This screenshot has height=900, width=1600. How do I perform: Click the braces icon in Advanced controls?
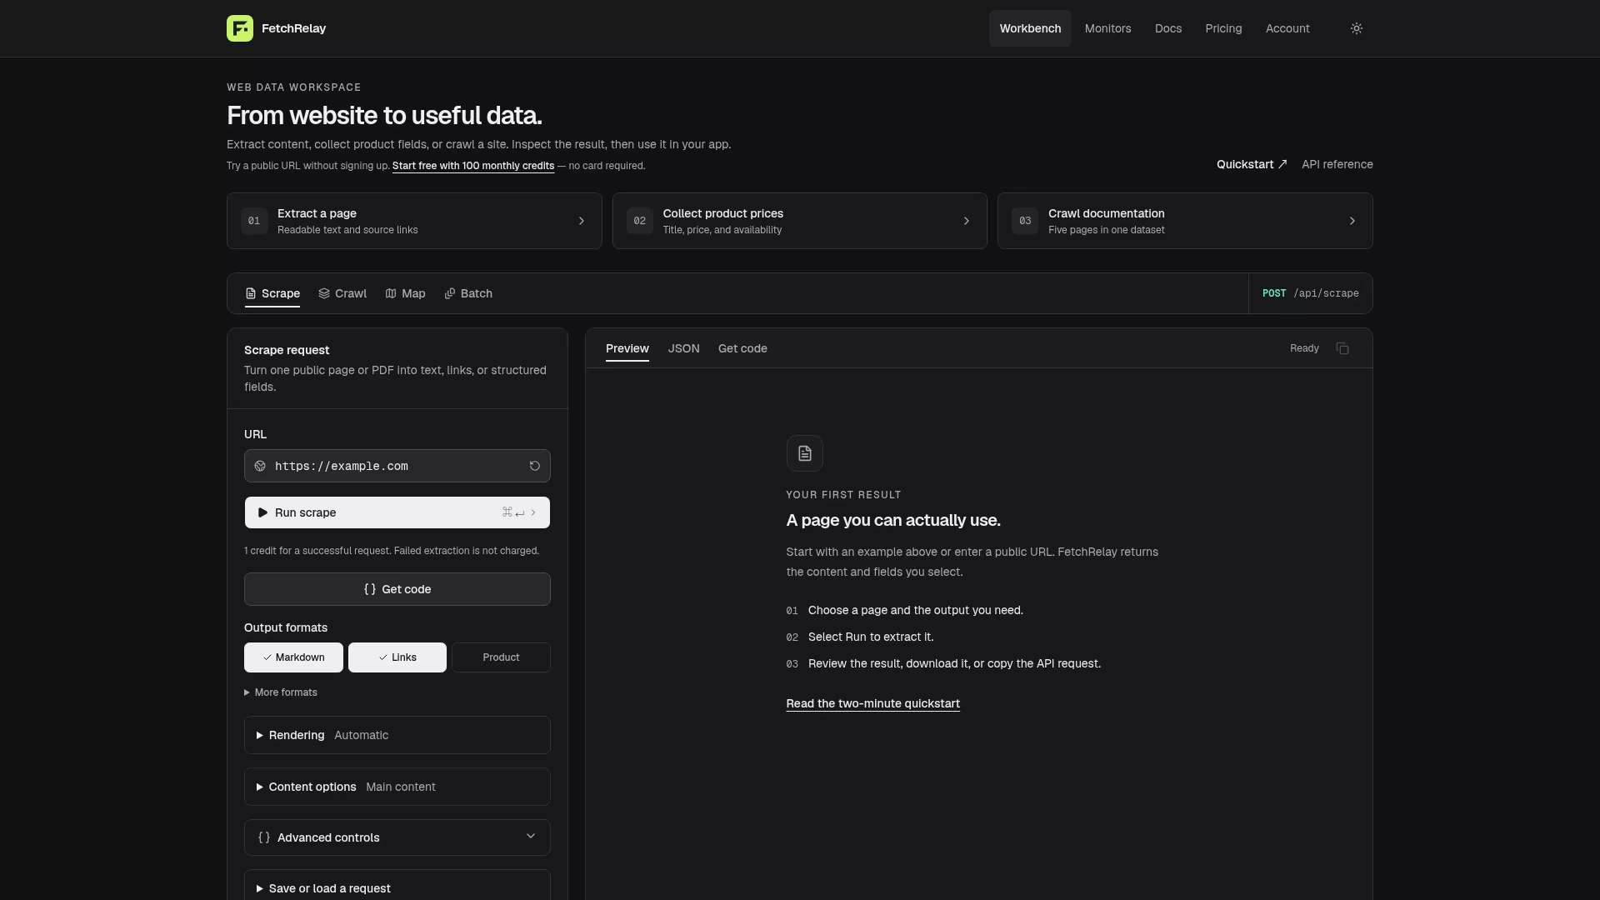click(x=264, y=837)
